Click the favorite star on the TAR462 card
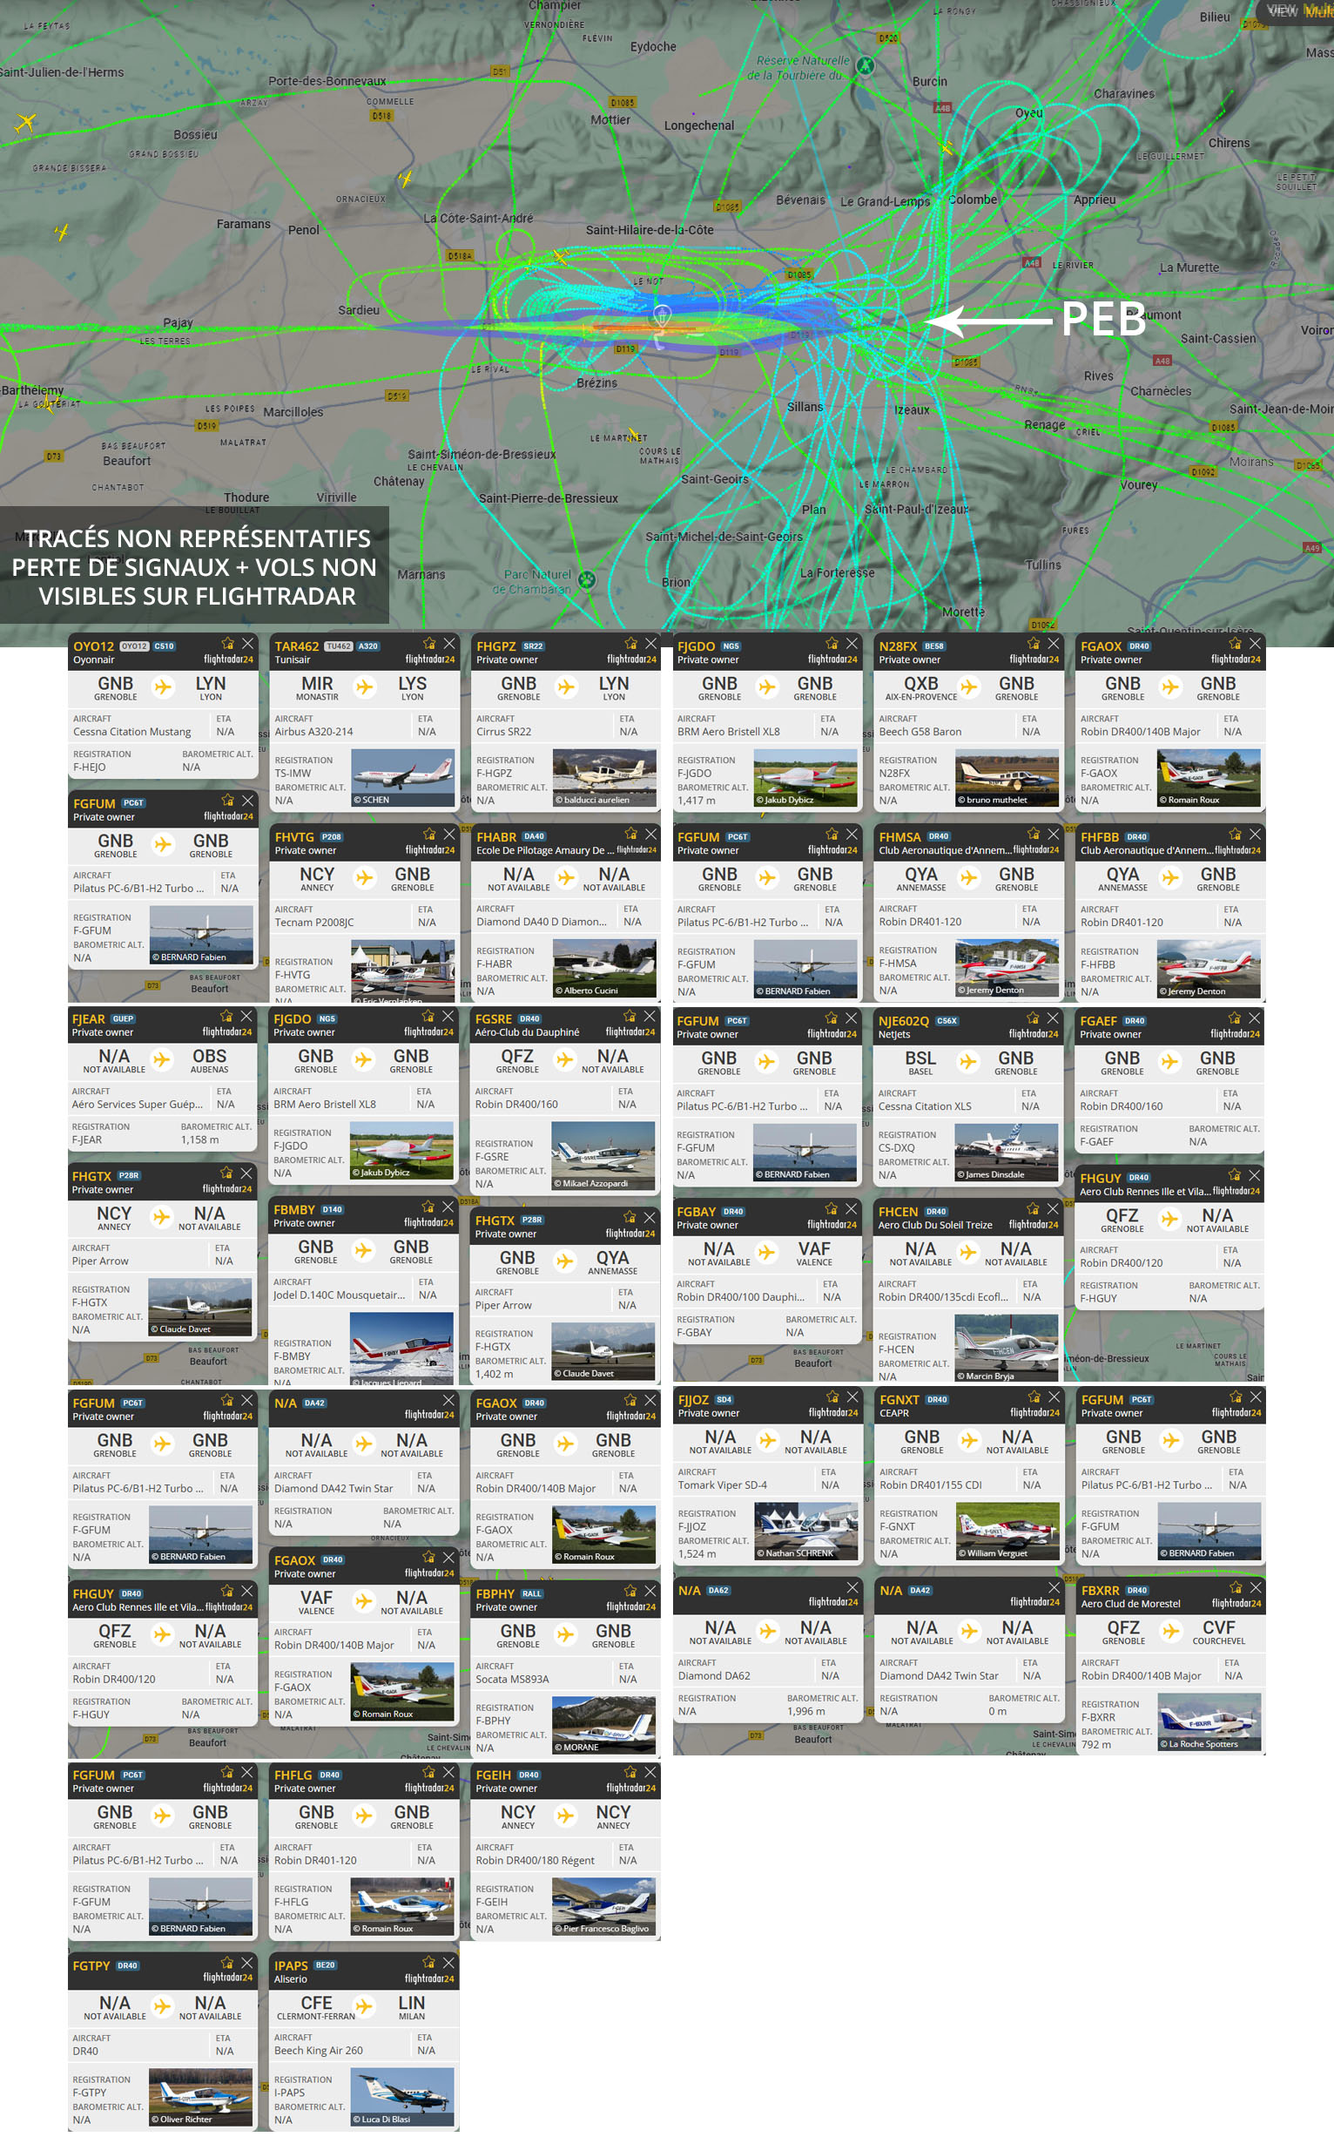The width and height of the screenshot is (1334, 2137). pos(428,644)
